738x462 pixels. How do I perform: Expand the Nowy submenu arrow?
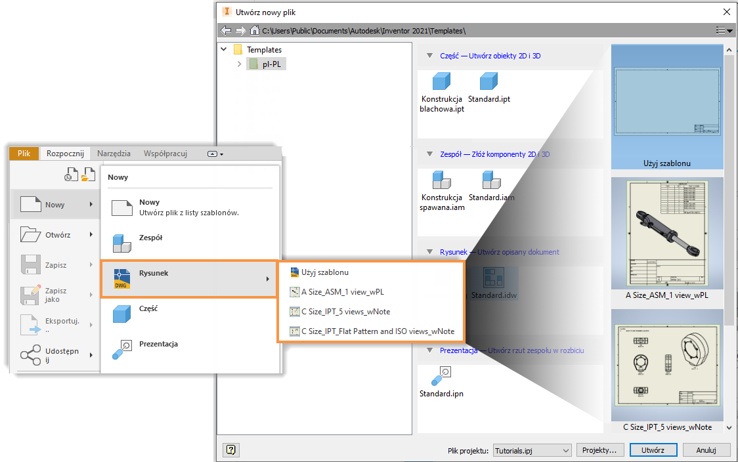91,204
